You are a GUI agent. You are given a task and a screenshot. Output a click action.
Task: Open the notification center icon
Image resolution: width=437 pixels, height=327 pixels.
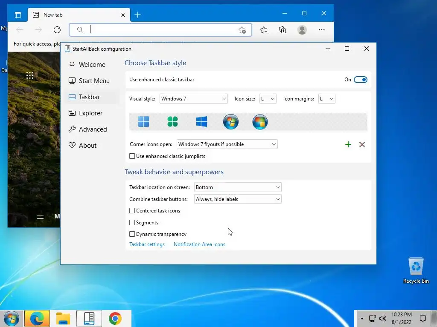point(423,318)
